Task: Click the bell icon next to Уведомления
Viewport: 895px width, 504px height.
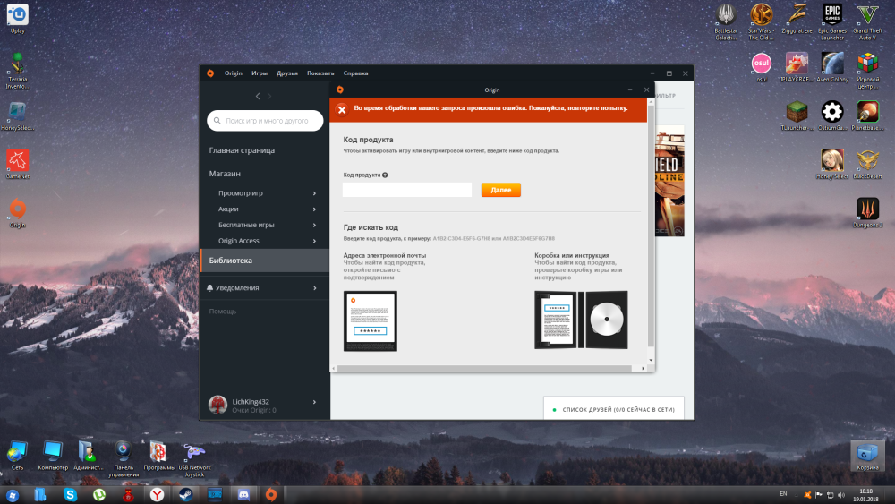Action: (209, 287)
